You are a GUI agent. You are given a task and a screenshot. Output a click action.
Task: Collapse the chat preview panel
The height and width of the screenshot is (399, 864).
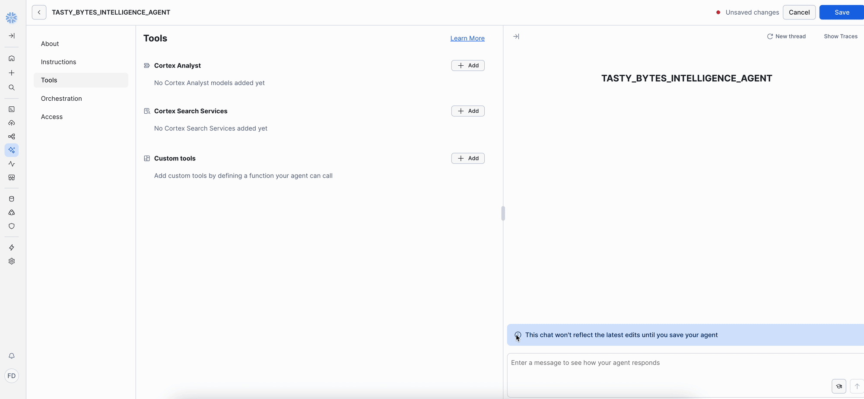516,37
